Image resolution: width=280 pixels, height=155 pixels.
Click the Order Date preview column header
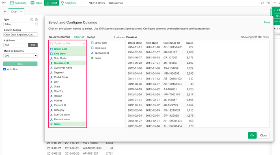(135, 43)
